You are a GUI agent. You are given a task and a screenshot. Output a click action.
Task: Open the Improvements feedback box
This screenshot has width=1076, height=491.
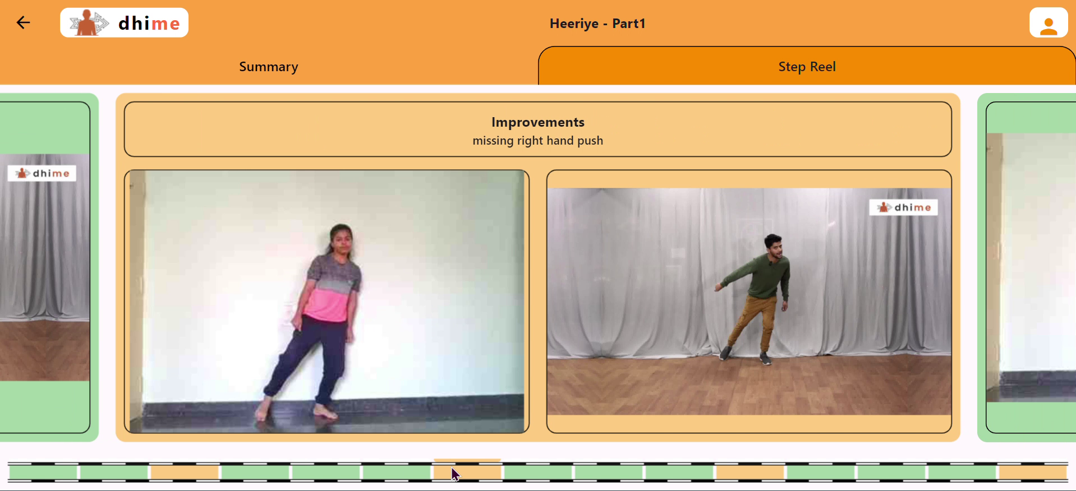click(x=537, y=129)
